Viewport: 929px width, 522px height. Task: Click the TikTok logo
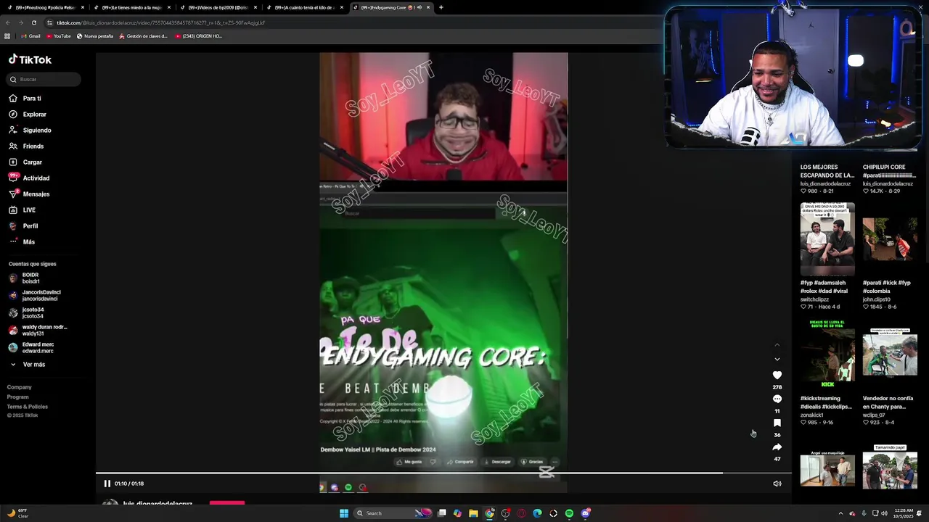click(x=30, y=59)
